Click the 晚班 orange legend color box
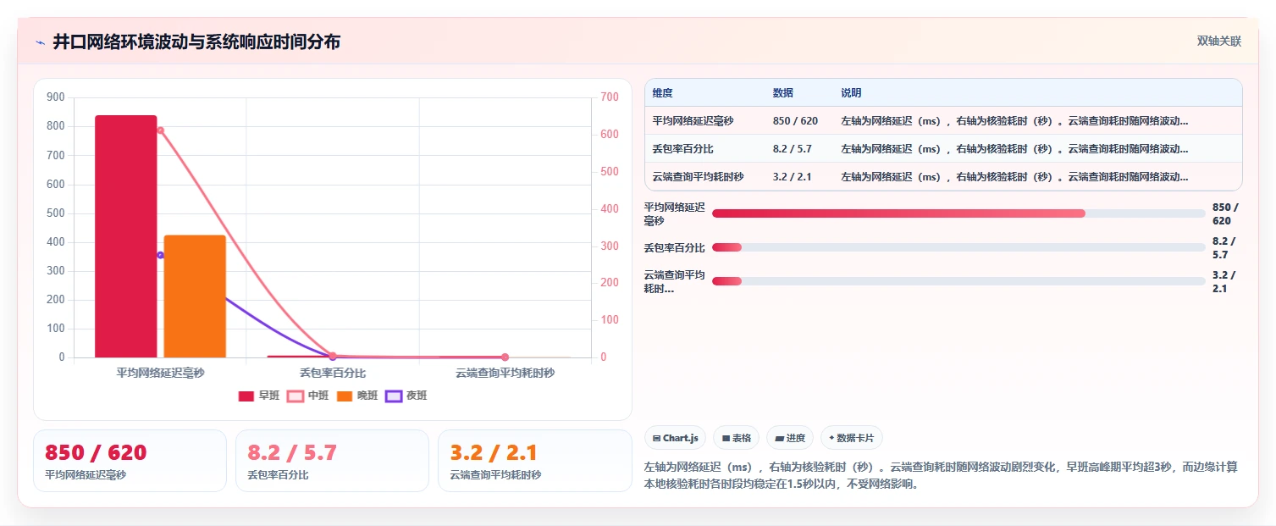Image resolution: width=1276 pixels, height=526 pixels. (345, 396)
